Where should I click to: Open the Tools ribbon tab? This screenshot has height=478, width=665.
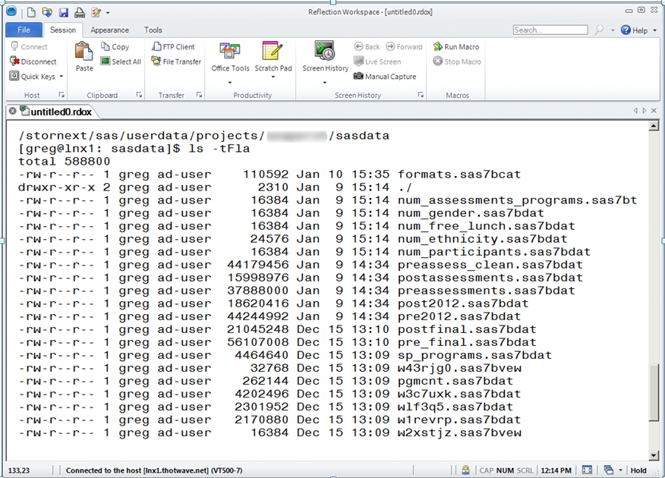[153, 30]
